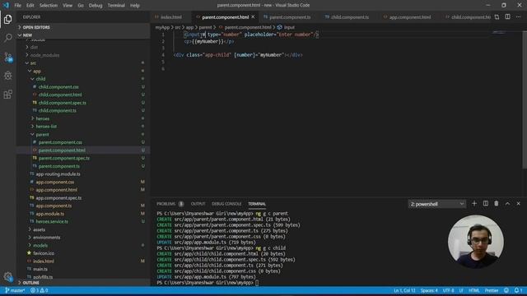
Task: Open the Debug menu
Action: 96,5
